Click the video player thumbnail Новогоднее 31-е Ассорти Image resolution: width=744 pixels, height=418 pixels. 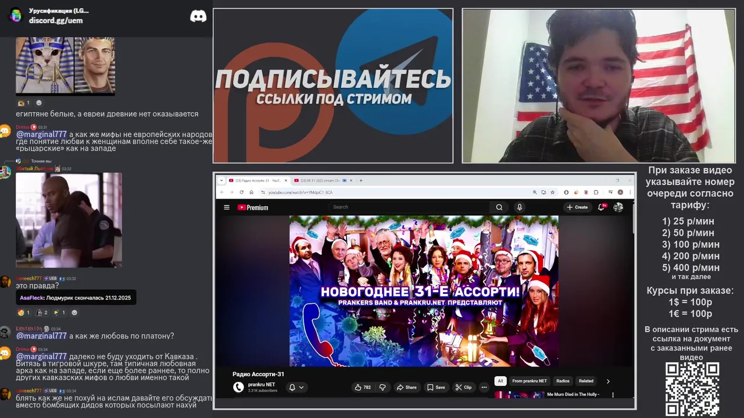coord(424,291)
